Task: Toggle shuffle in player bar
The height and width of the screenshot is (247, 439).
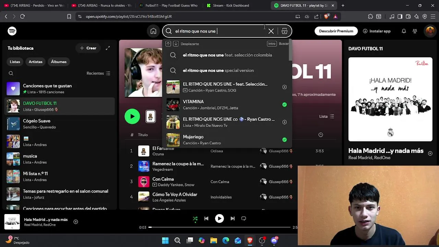Action: tap(195, 219)
